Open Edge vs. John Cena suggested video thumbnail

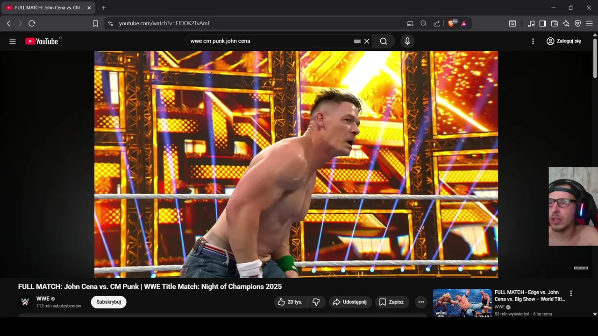coord(462,303)
